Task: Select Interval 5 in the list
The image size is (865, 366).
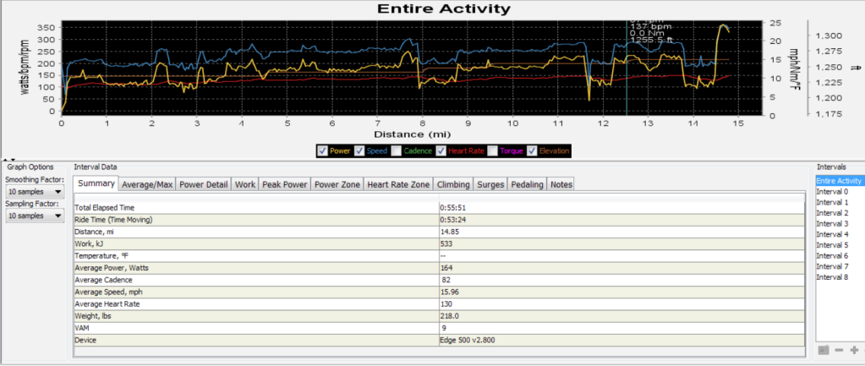Action: [833, 245]
